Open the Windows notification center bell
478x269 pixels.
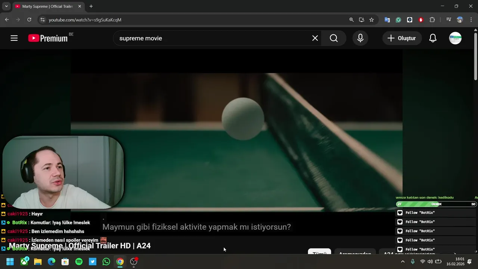coord(469,262)
